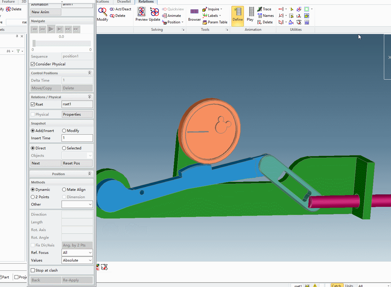Viewport: 391px width, 287px height.
Task: Expand the Solving group dialog launcher
Action: [x=183, y=30]
